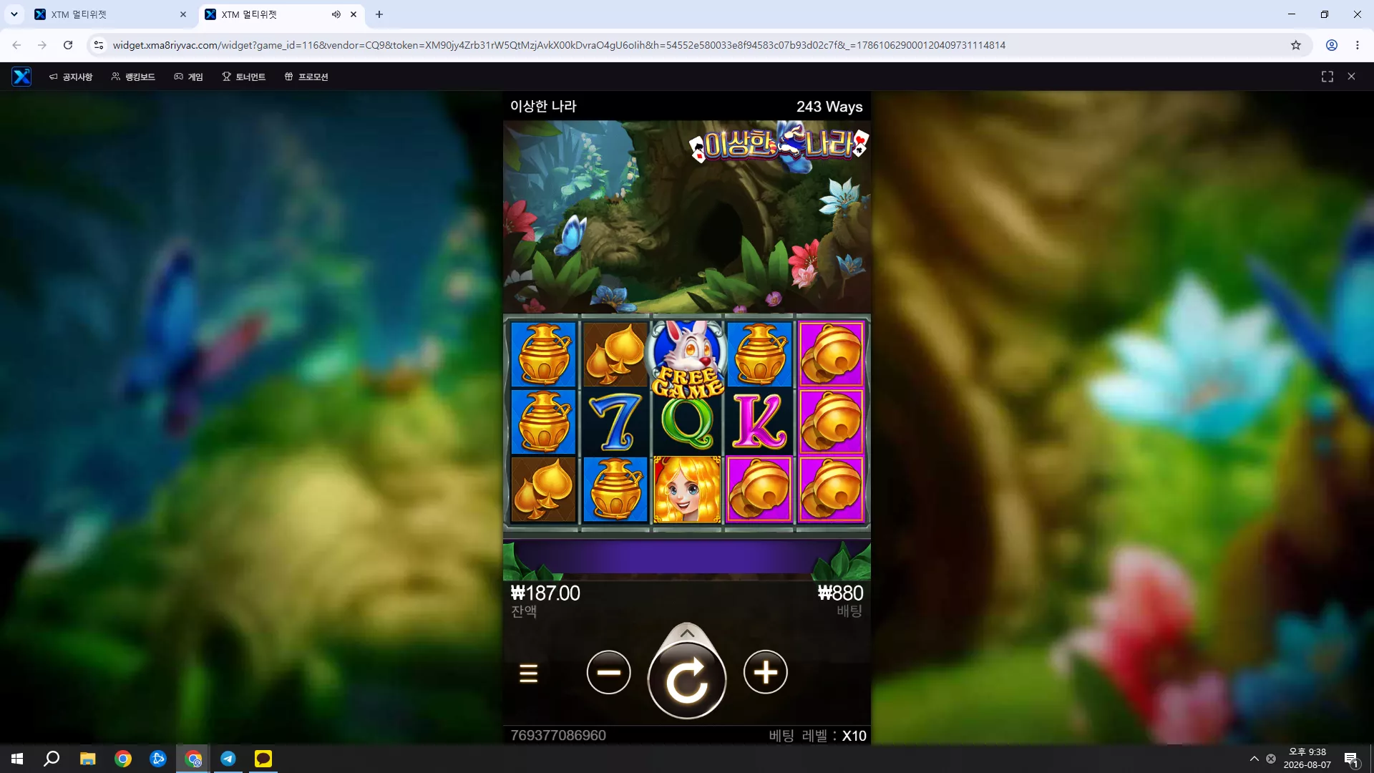This screenshot has height=773, width=1374.
Task: Click the blue 7 symbol
Action: click(x=615, y=422)
